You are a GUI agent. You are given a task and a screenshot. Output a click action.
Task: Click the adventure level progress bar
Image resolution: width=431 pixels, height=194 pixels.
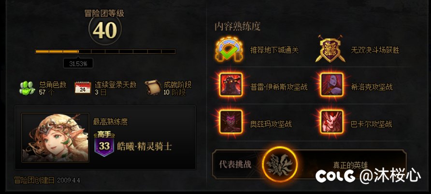click(x=105, y=51)
